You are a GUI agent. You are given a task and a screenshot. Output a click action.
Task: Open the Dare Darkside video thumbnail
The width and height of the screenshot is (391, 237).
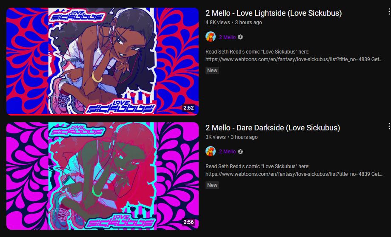tap(103, 176)
